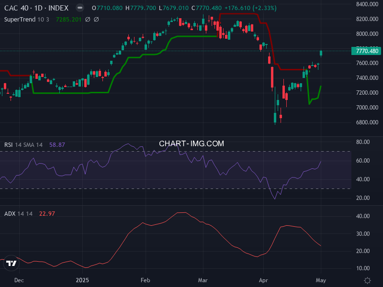This screenshot has width=383, height=287.
Task: Click the collapse pill next to INDEX
Action: (79, 8)
